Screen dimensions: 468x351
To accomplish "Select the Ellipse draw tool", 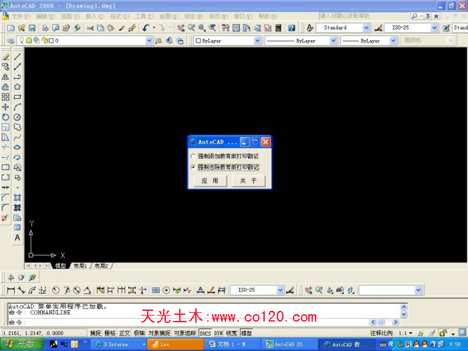I will click(17, 147).
